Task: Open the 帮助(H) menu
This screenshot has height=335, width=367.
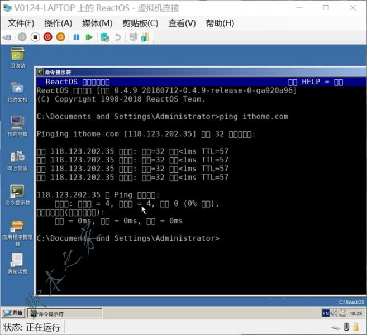Action: pos(220,23)
